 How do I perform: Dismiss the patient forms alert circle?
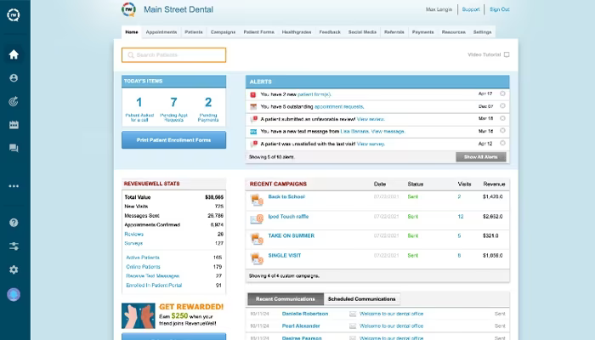(502, 93)
